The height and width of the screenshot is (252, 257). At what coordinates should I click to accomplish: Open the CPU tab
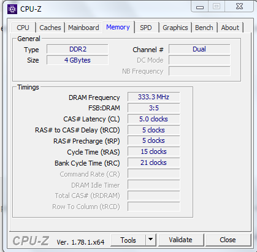coord(23,28)
